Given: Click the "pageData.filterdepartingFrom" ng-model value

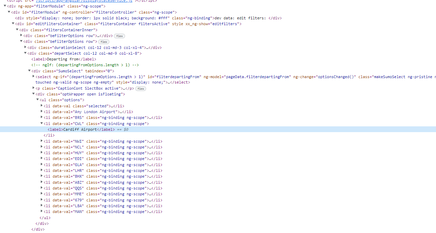Looking at the screenshot, I should coord(257,77).
